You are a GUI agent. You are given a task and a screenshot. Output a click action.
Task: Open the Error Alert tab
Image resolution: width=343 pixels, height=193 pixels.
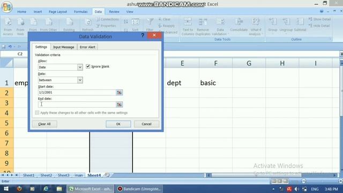87,47
